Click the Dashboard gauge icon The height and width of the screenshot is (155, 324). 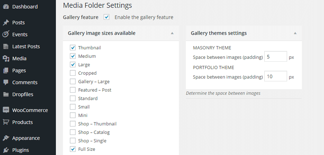6,6
